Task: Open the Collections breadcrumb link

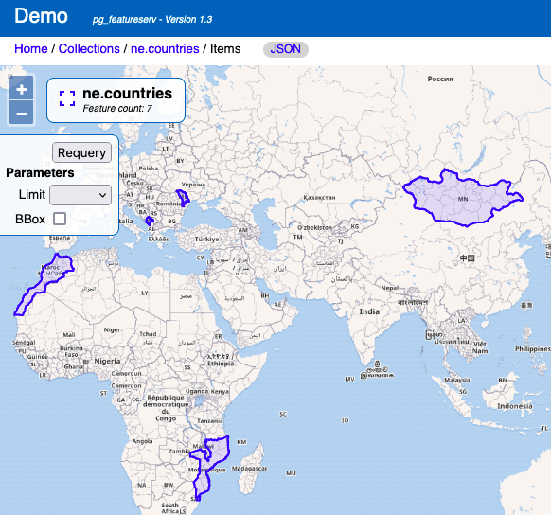Action: pyautogui.click(x=89, y=49)
